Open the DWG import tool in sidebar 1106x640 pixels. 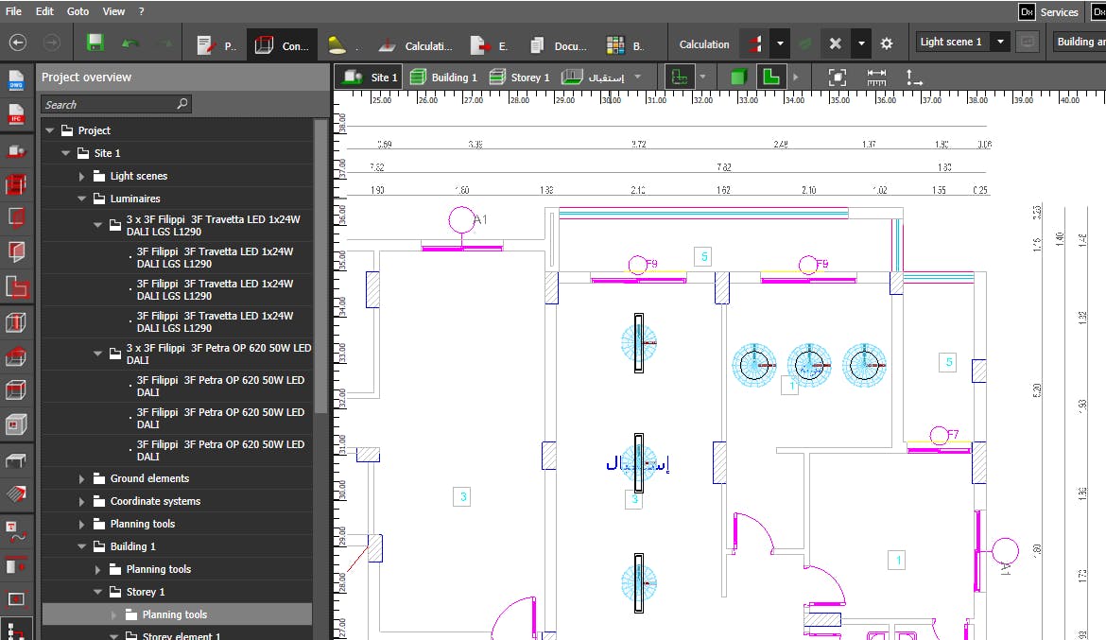pyautogui.click(x=15, y=79)
